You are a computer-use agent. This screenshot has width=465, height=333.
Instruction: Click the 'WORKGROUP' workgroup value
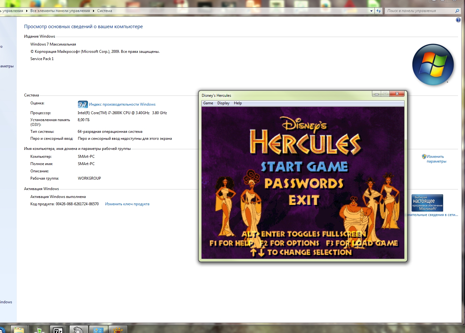[89, 178]
